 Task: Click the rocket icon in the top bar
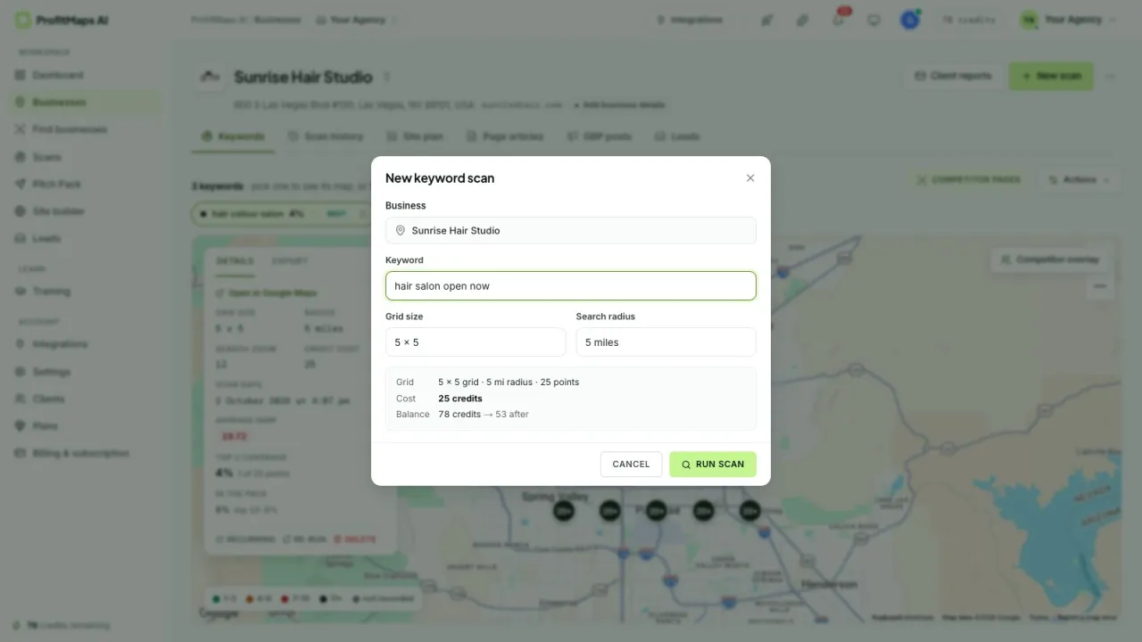(x=767, y=20)
